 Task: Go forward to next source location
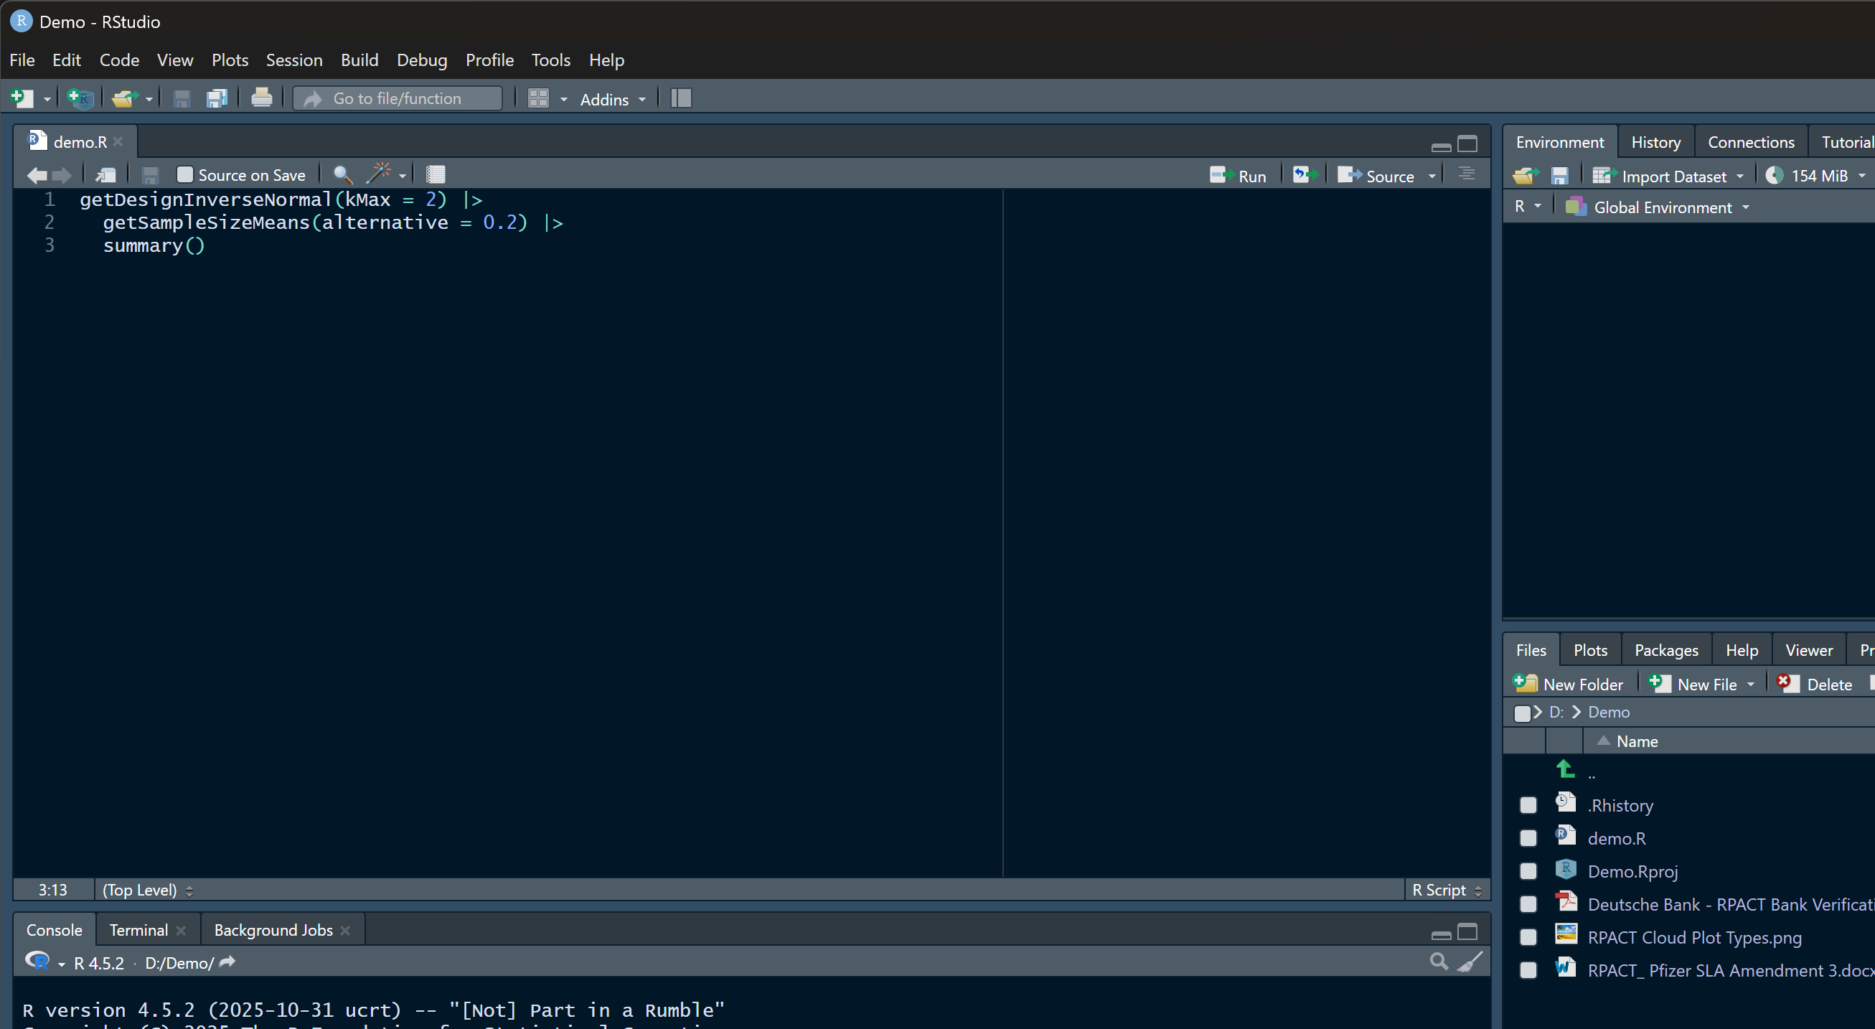tap(62, 175)
